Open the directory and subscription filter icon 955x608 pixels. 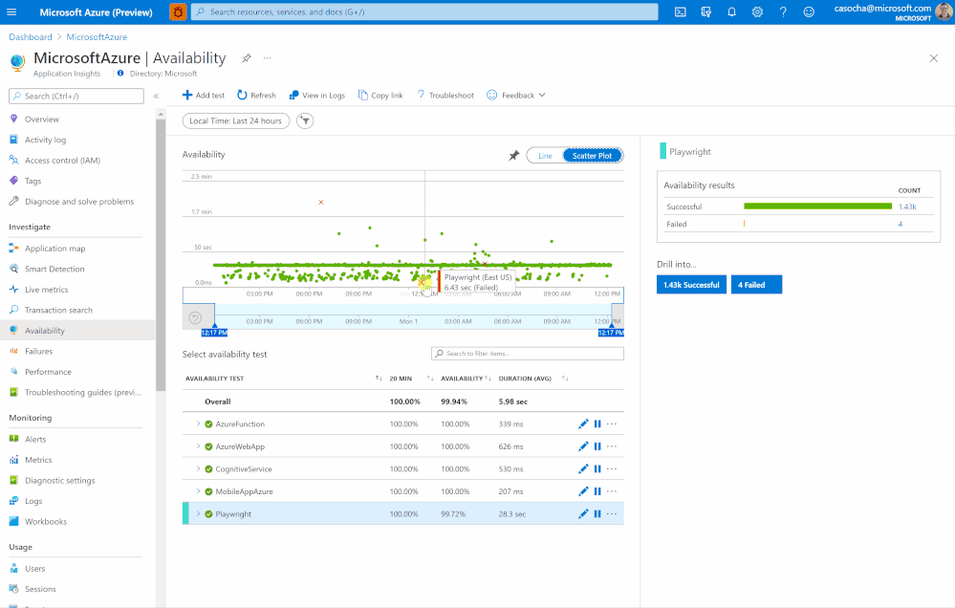coord(705,11)
